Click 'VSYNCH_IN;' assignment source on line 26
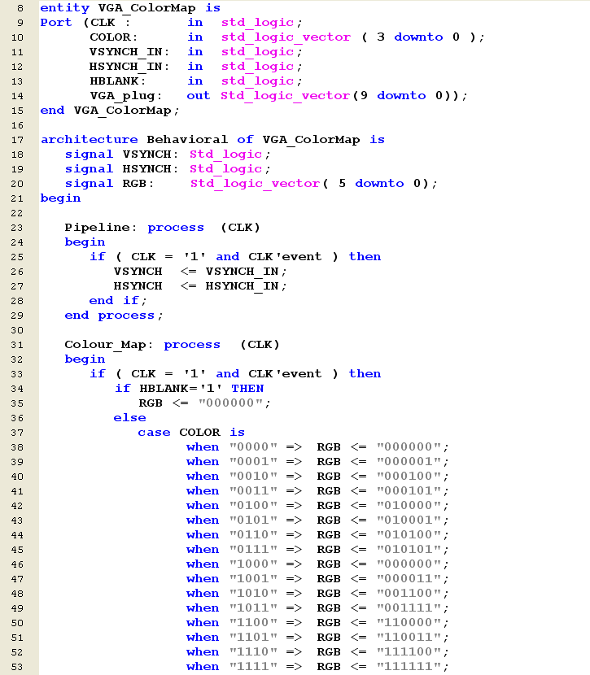590x675 pixels. click(x=246, y=272)
